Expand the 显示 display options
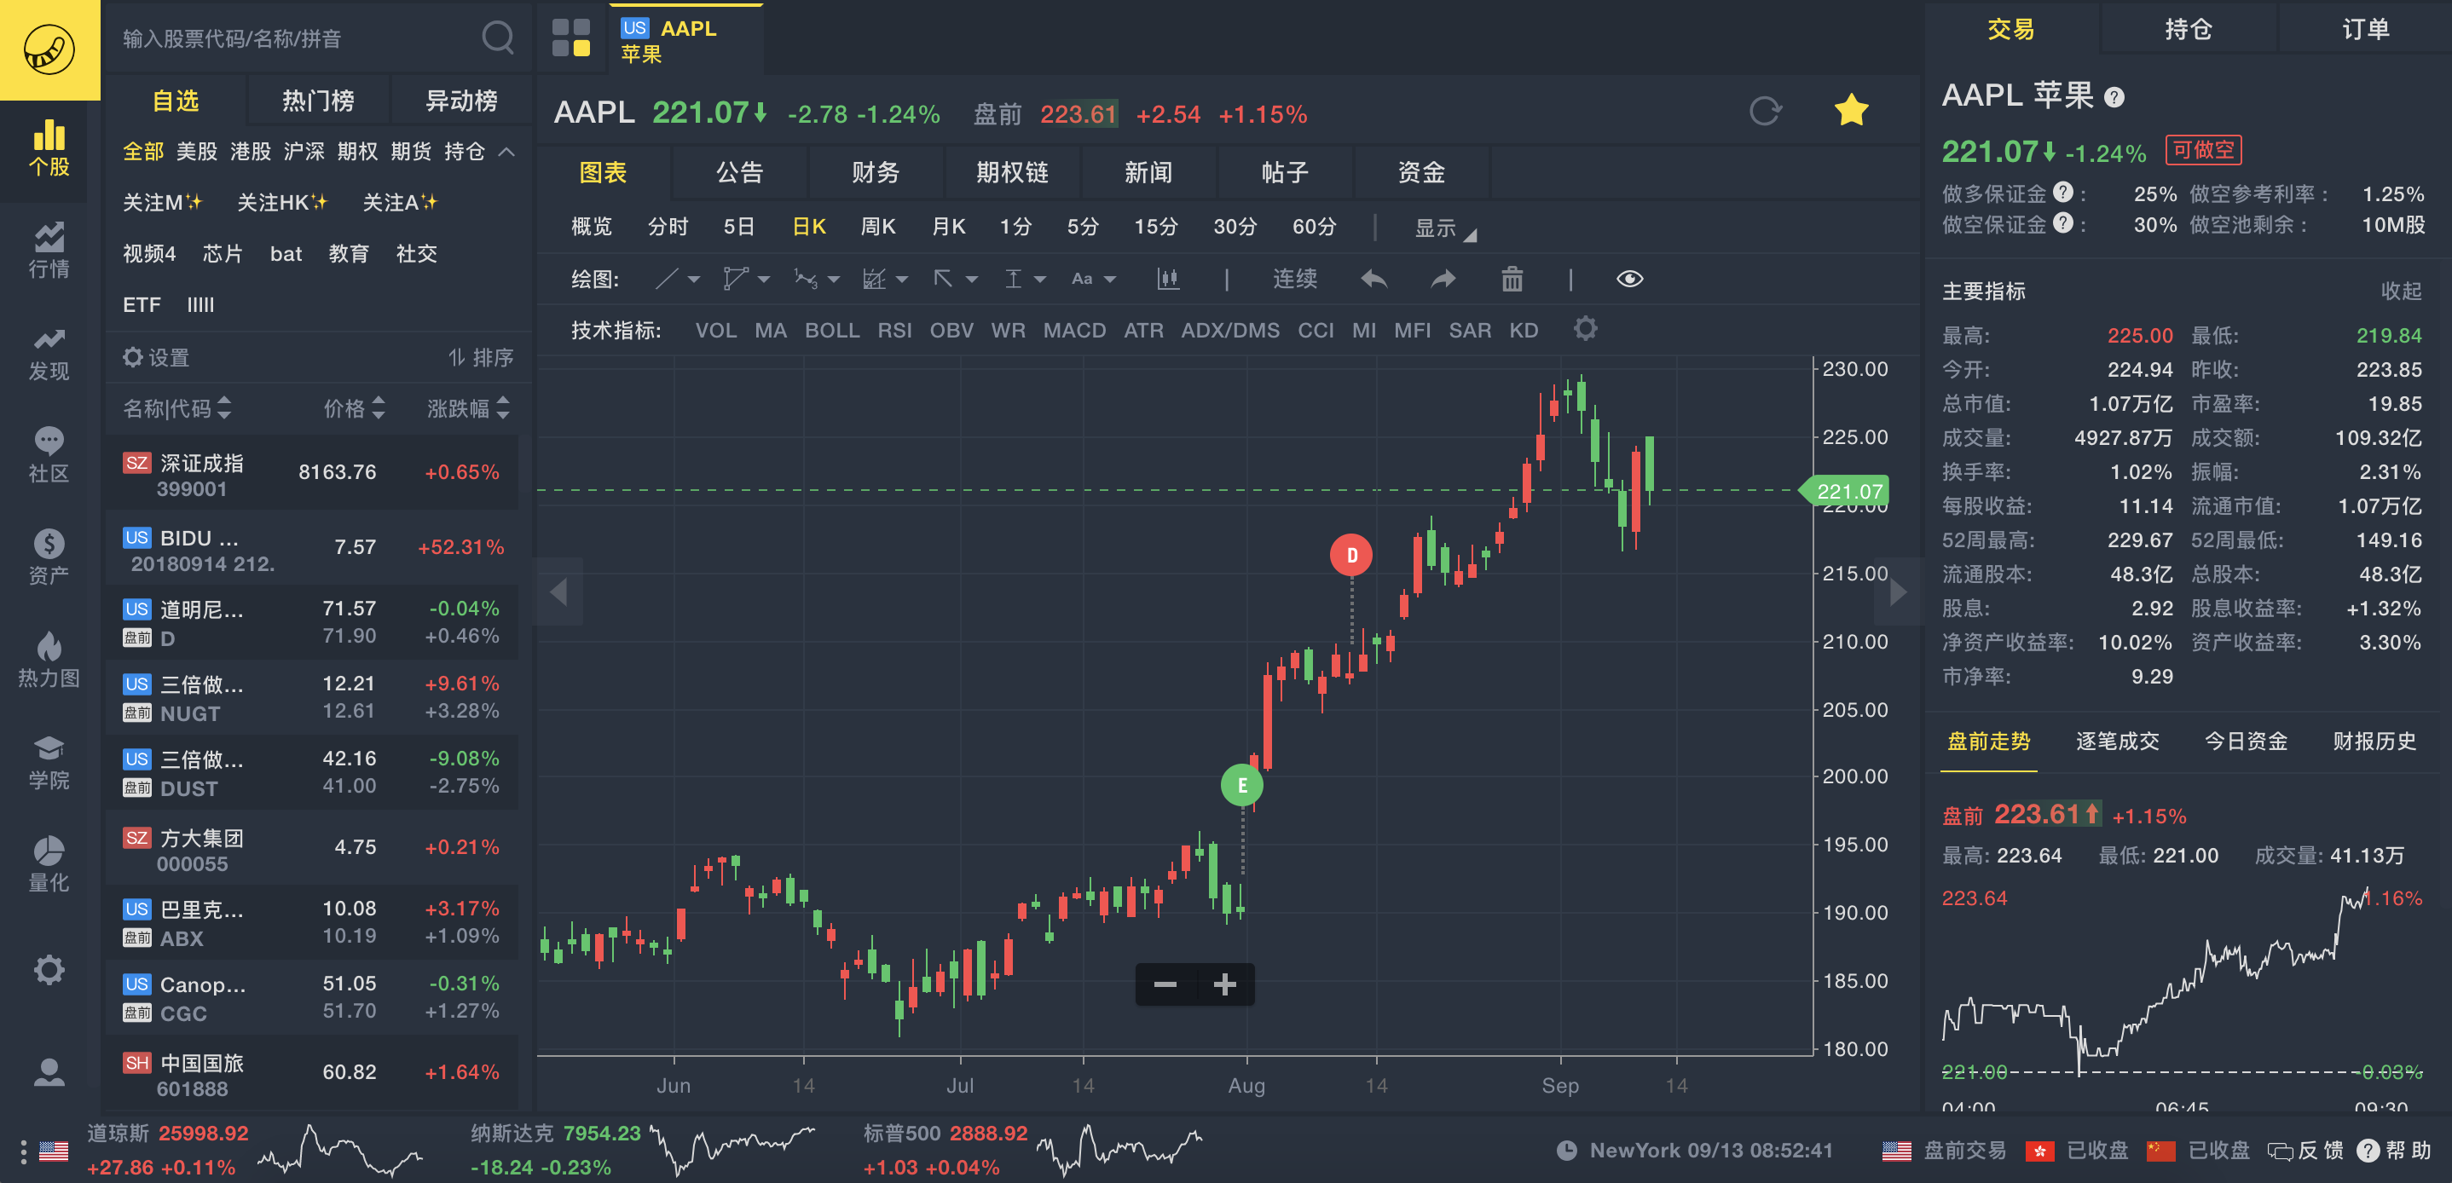 pyautogui.click(x=1444, y=228)
